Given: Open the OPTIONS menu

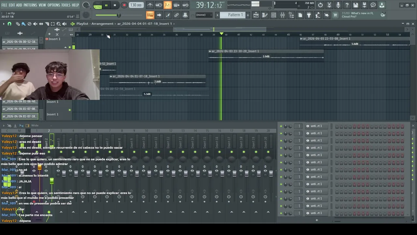Looking at the screenshot, I should (x=54, y=5).
